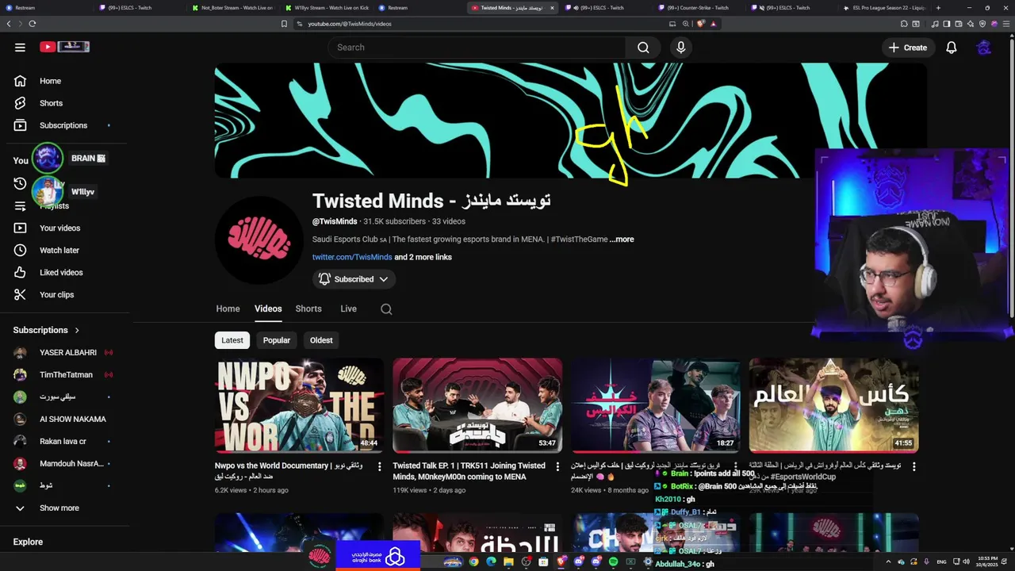1015x571 pixels.
Task: Select the Popular filter chip
Action: click(x=277, y=340)
